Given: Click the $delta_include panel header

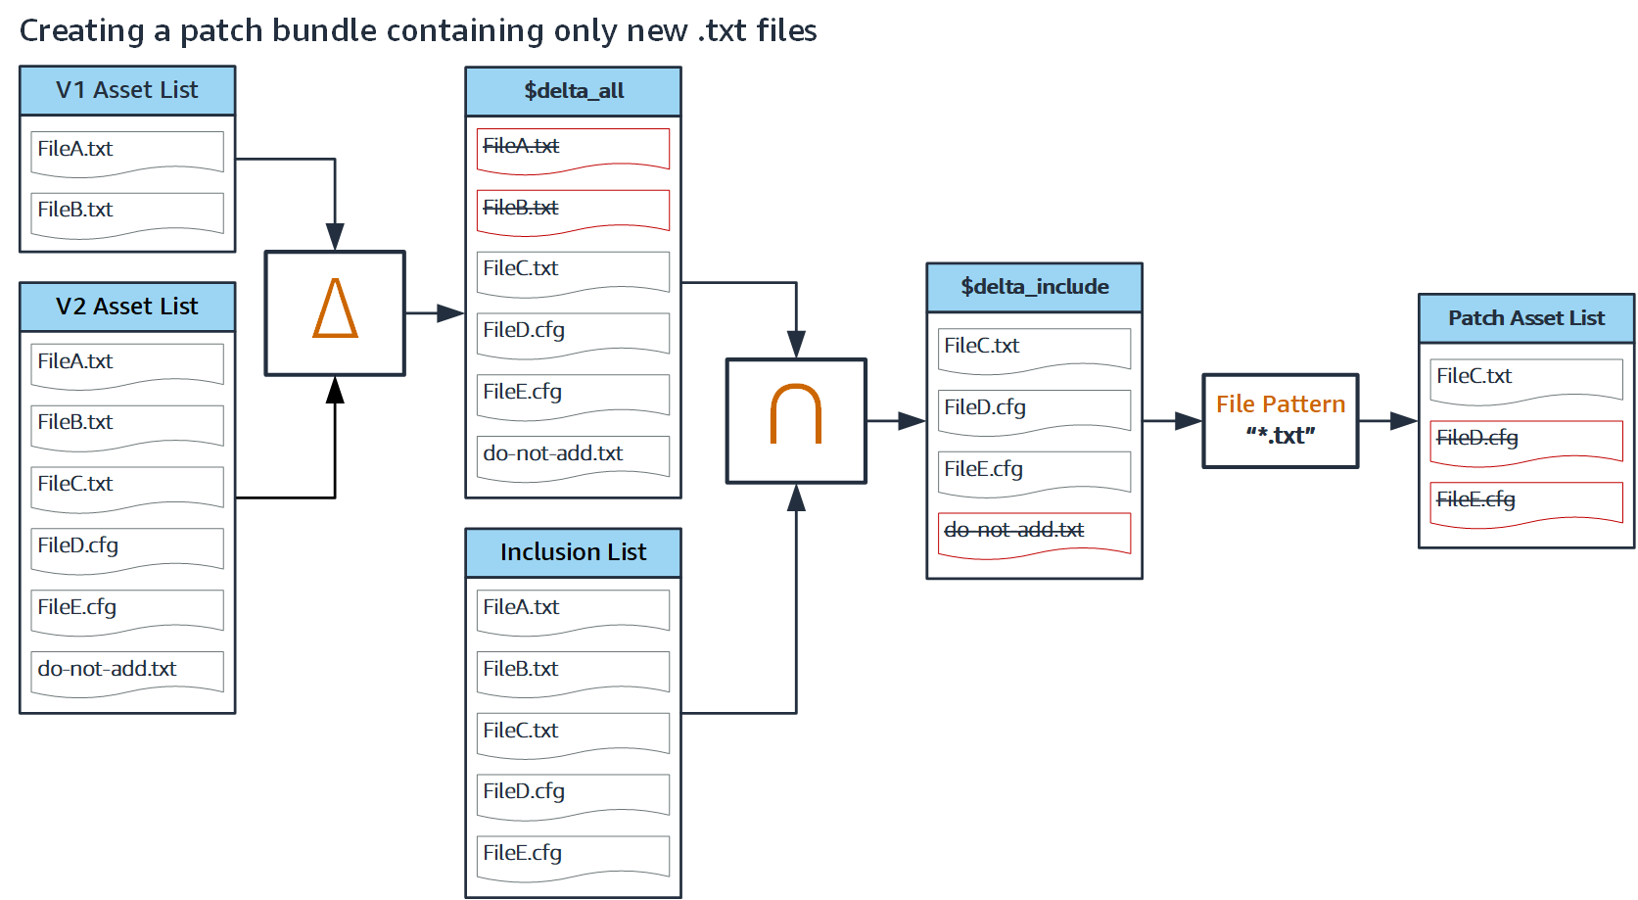Looking at the screenshot, I should pos(1034,287).
